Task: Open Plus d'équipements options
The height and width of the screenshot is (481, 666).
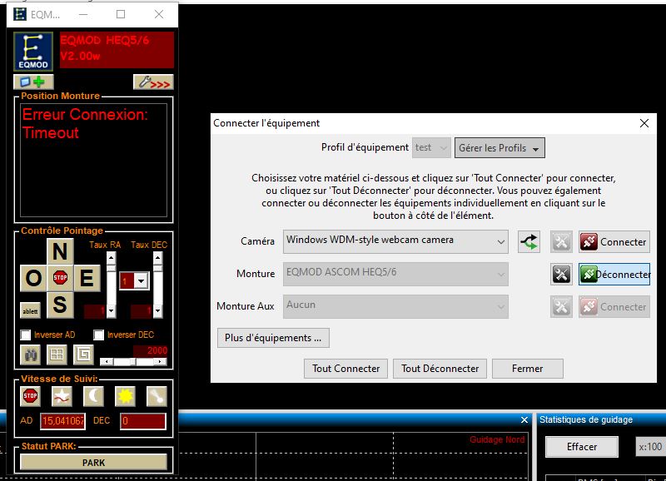Action: [x=273, y=338]
